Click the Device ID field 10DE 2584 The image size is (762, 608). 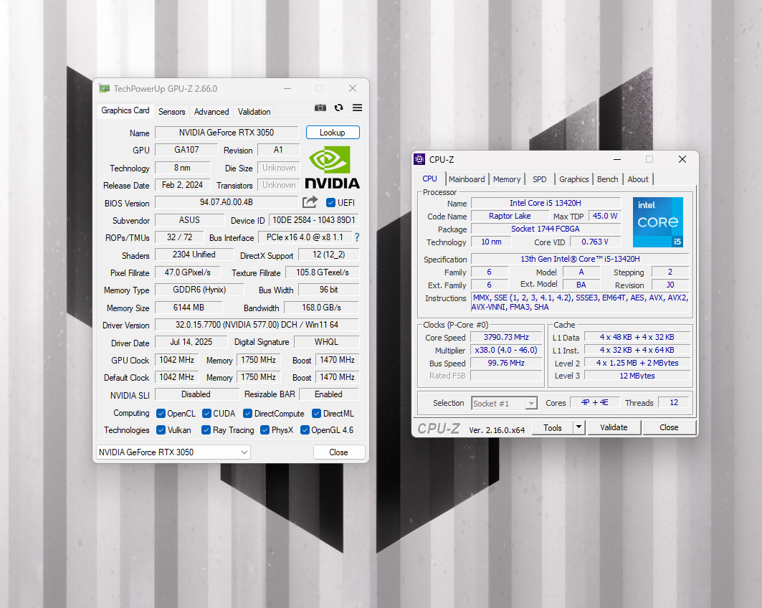(x=314, y=219)
